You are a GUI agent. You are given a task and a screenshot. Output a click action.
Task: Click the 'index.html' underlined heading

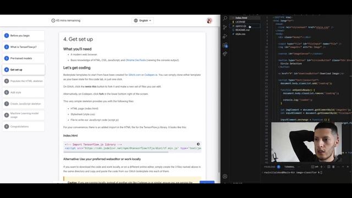click(x=70, y=135)
